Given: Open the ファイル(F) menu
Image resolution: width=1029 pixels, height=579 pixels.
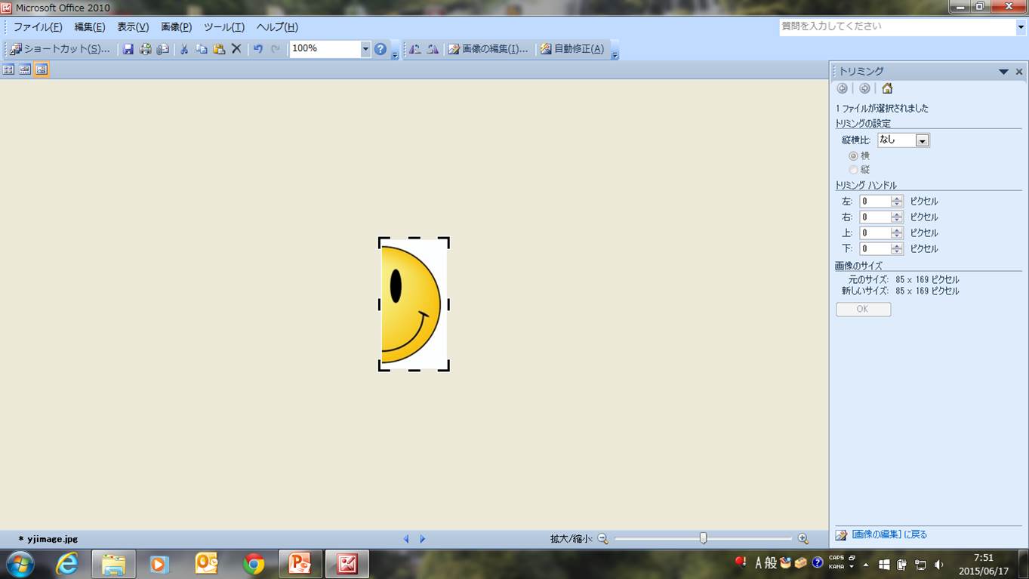Looking at the screenshot, I should point(38,27).
